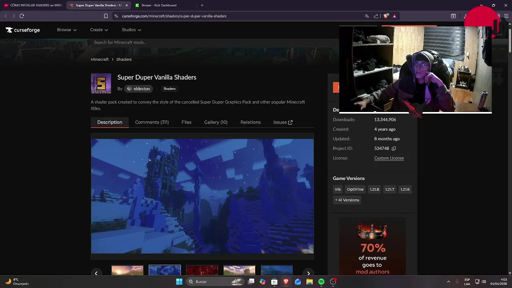This screenshot has height=288, width=512.
Task: Open the browser hamburger menu
Action: [x=506, y=16]
